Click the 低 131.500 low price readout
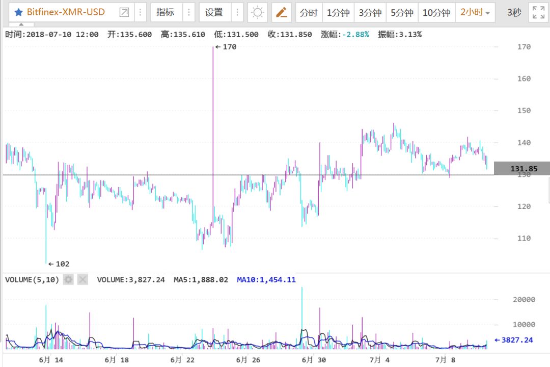The width and height of the screenshot is (550, 367). click(x=236, y=35)
